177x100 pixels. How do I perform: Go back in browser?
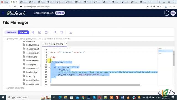point(2,7)
